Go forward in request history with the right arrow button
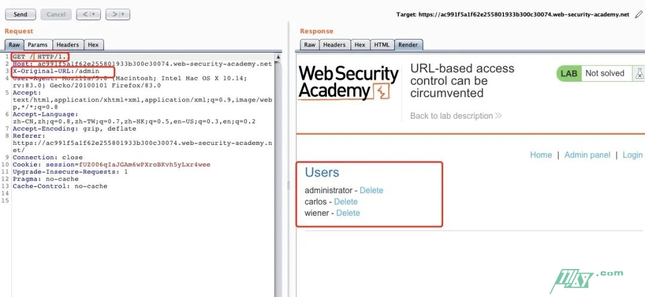Viewport: 645px width, 297px height. tap(113, 14)
